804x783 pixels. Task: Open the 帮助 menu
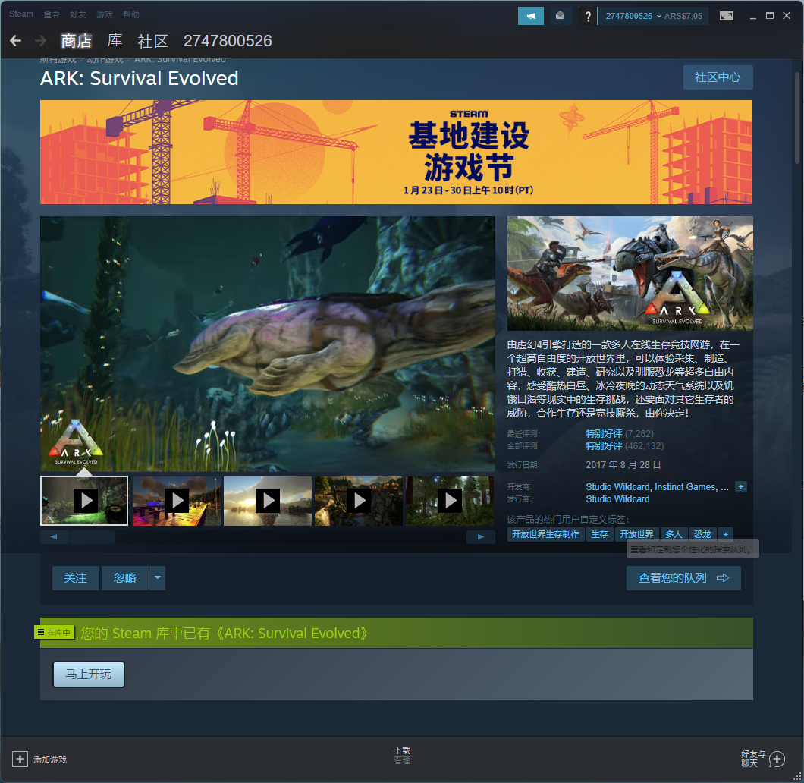click(131, 14)
